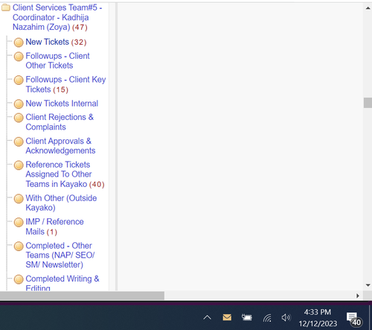Image resolution: width=372 pixels, height=330 pixels.
Task: Click the Client Approvals & Acknowledgements icon
Action: tap(19, 142)
